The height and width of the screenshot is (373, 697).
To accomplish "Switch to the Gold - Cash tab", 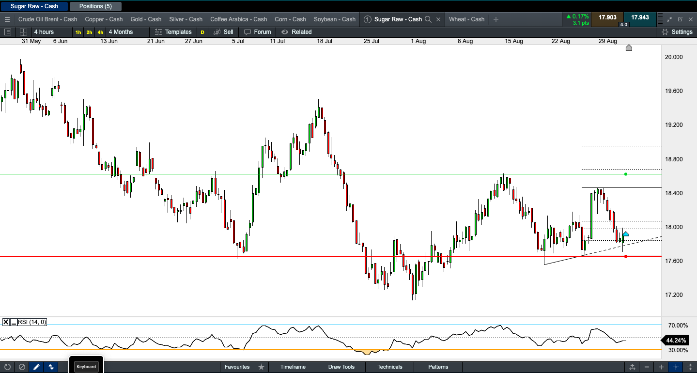I will [146, 19].
